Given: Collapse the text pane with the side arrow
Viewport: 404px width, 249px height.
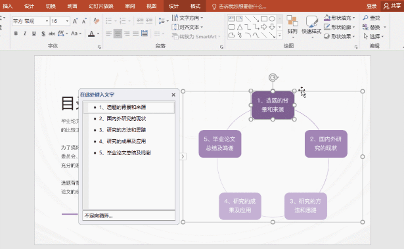Looking at the screenshot, I should point(183,156).
